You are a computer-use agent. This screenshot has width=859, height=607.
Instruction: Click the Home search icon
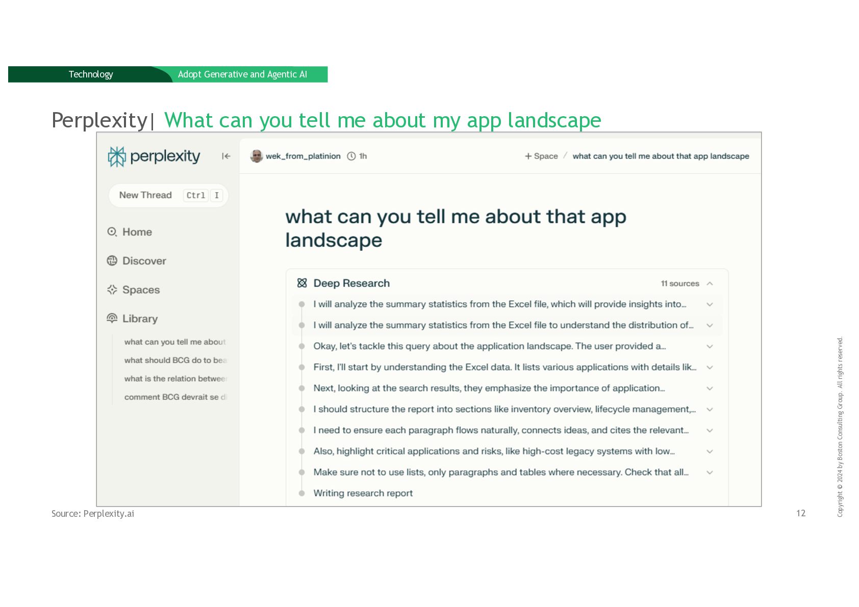point(112,232)
